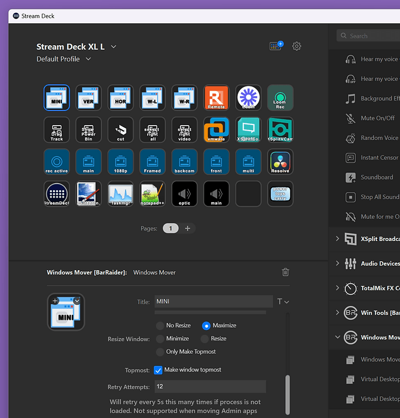Select the power toys carry key
This screenshot has height=418, width=400.
(x=280, y=194)
